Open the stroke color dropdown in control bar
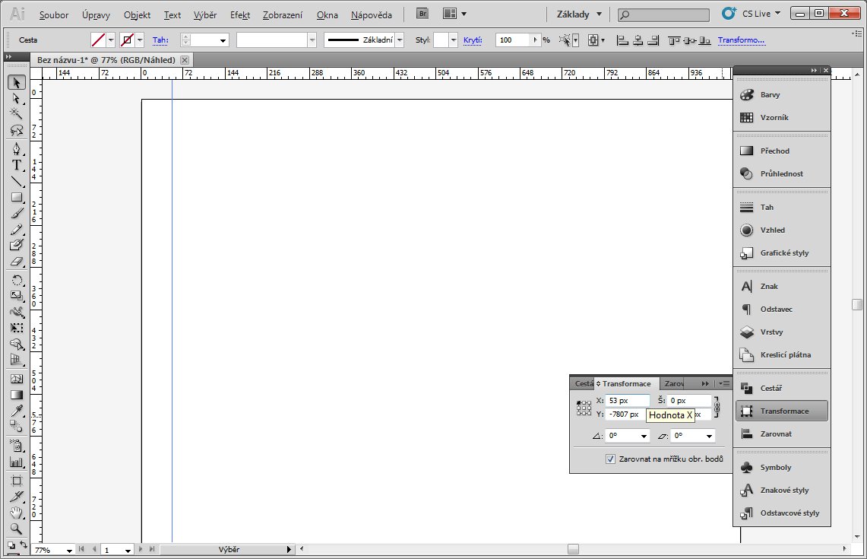The height and width of the screenshot is (559, 867). (140, 40)
